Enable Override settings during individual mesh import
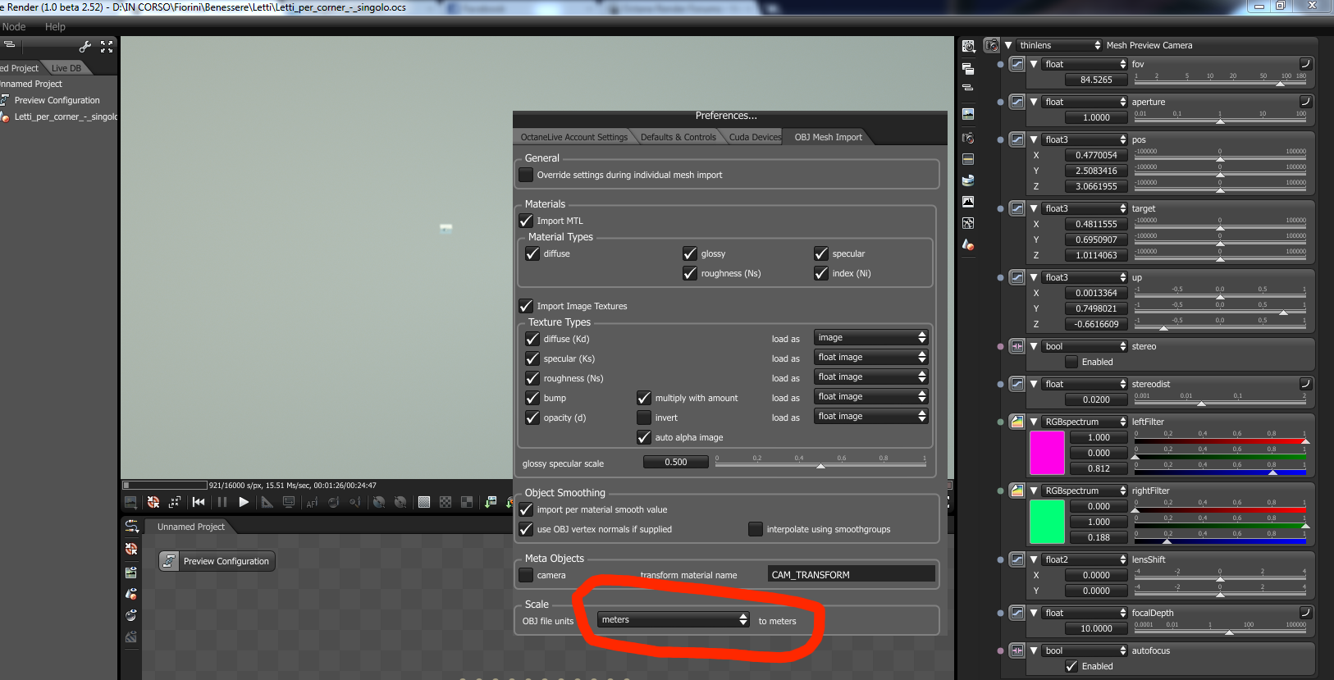The width and height of the screenshot is (1334, 680). [x=527, y=175]
